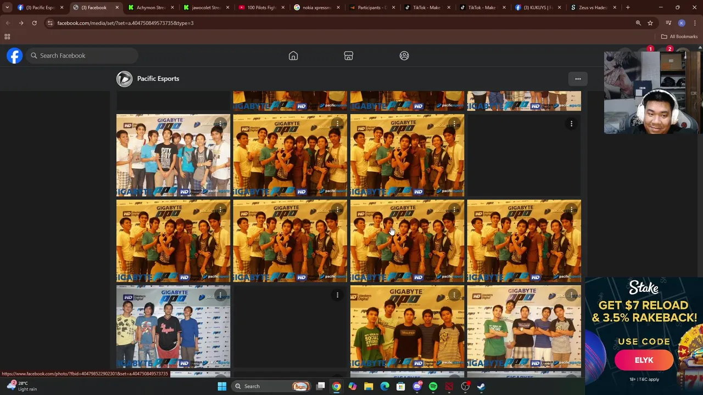Click the edit icon on the green shirt photo
703x395 pixels.
pos(454,295)
